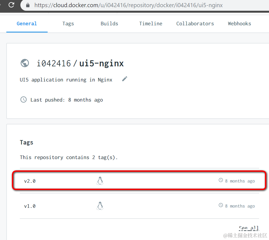The image size is (269, 240).
Task: Click the padlock icon in address bar
Action: (x=28, y=5)
